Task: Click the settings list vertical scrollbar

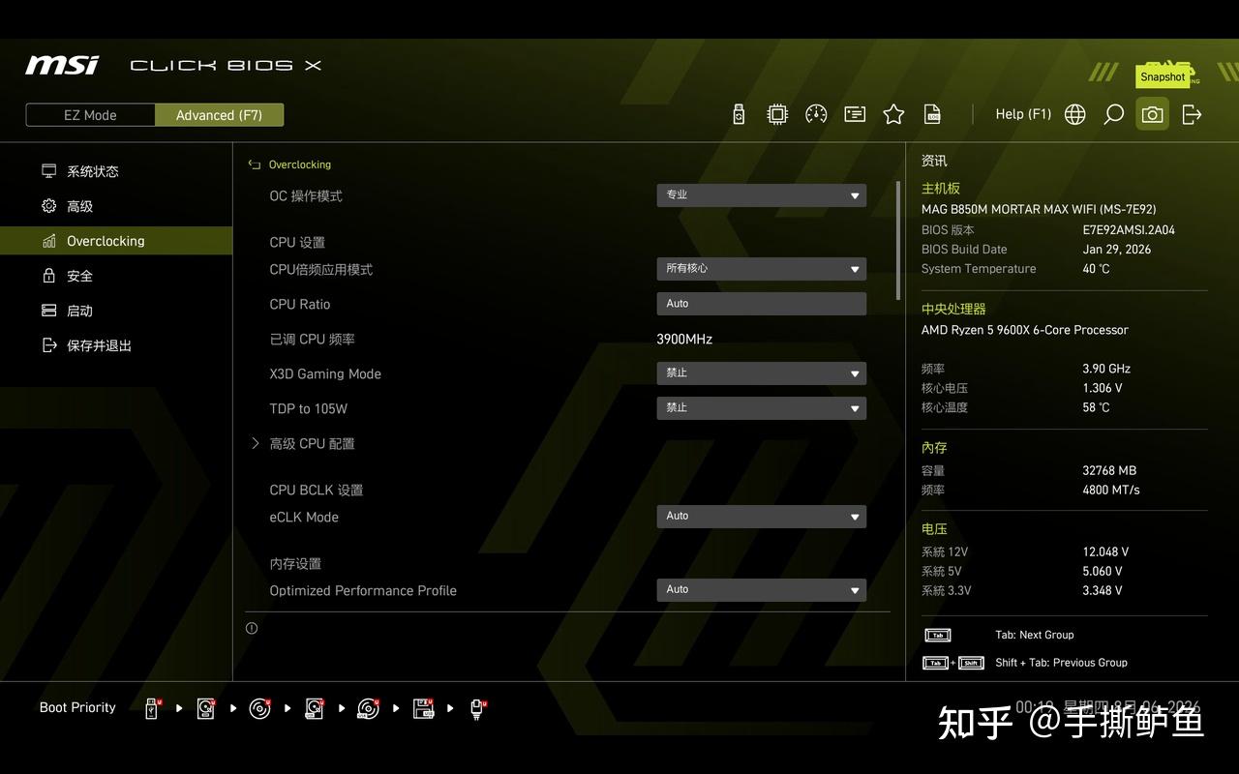Action: [898, 240]
